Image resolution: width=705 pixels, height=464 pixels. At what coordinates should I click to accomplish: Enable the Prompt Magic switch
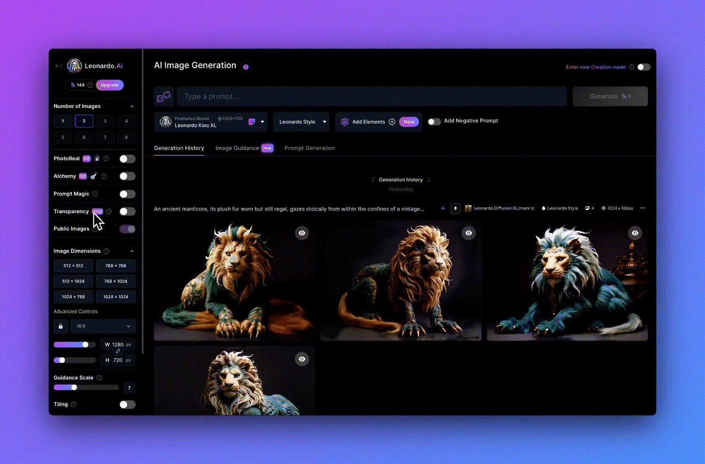[127, 194]
